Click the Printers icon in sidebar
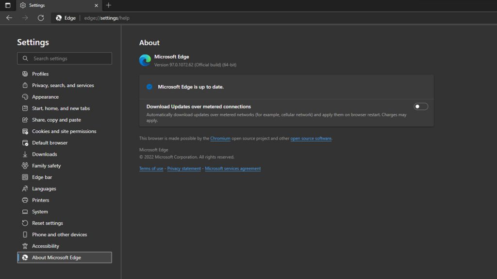The width and height of the screenshot is (497, 279). click(25, 200)
